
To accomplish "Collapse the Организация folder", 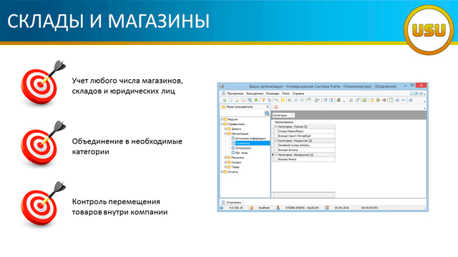I will tap(225, 133).
